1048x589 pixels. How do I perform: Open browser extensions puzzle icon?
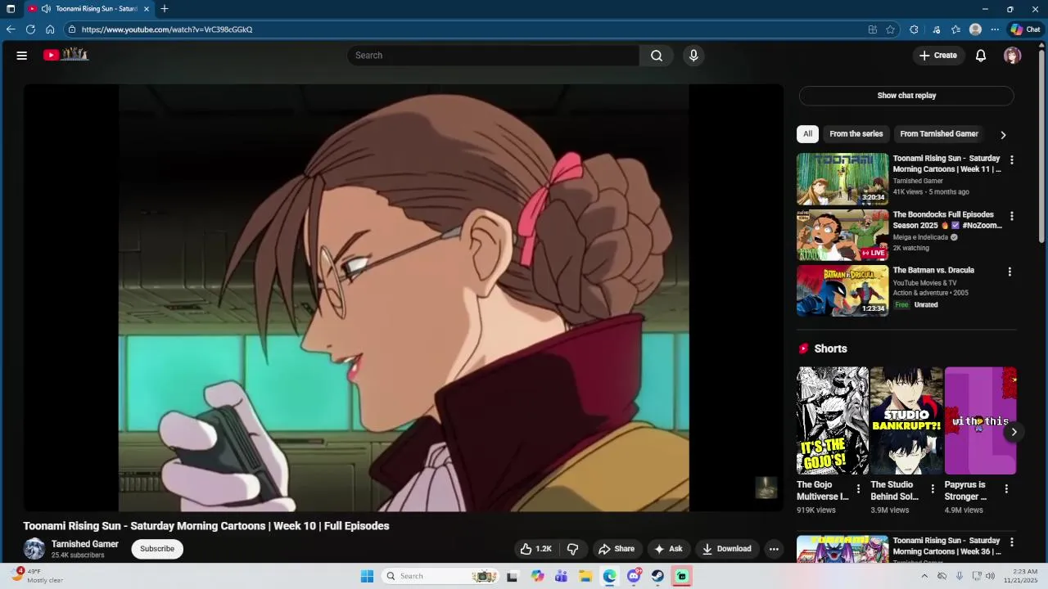coord(914,29)
